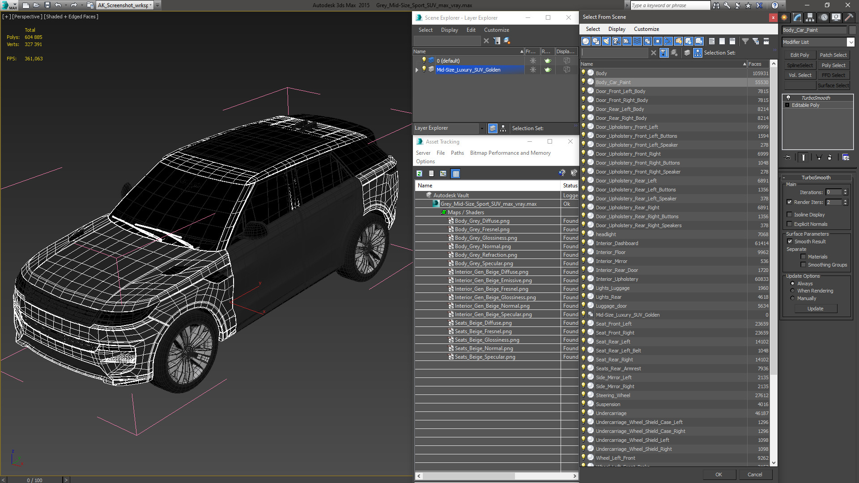859x483 pixels.
Task: Click the object color swatch beside Body_Car_Paint
Action: pos(852,30)
